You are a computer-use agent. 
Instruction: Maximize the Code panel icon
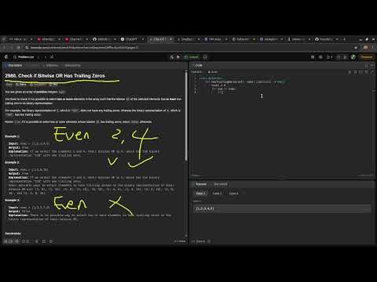367,65
